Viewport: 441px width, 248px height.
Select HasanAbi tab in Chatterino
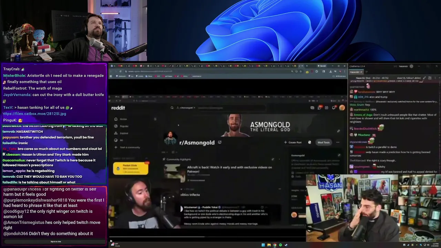(x=356, y=72)
